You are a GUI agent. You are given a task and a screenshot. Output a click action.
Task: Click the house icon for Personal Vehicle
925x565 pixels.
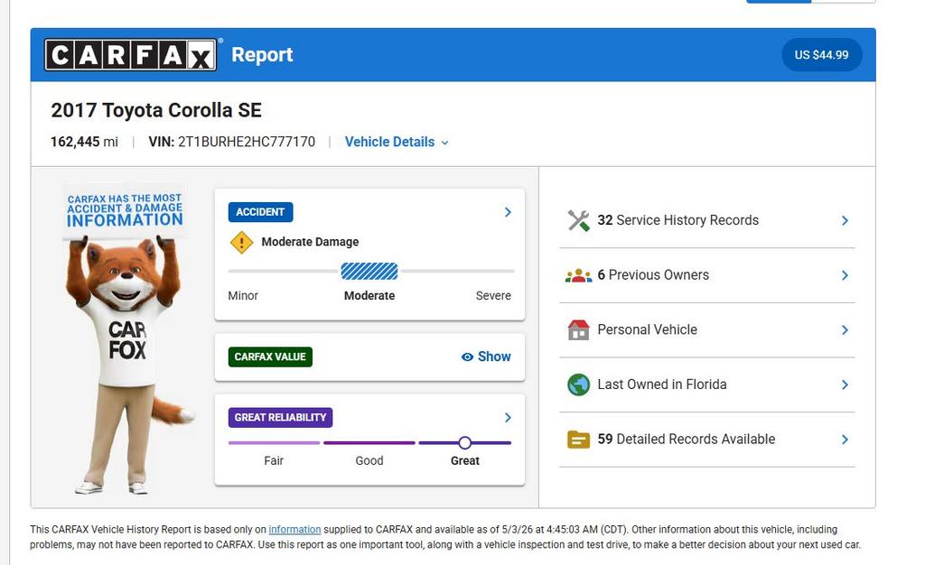[578, 330]
